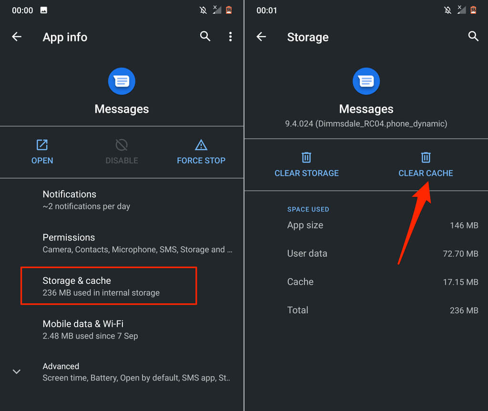Clear the Messages app cache

(x=426, y=164)
